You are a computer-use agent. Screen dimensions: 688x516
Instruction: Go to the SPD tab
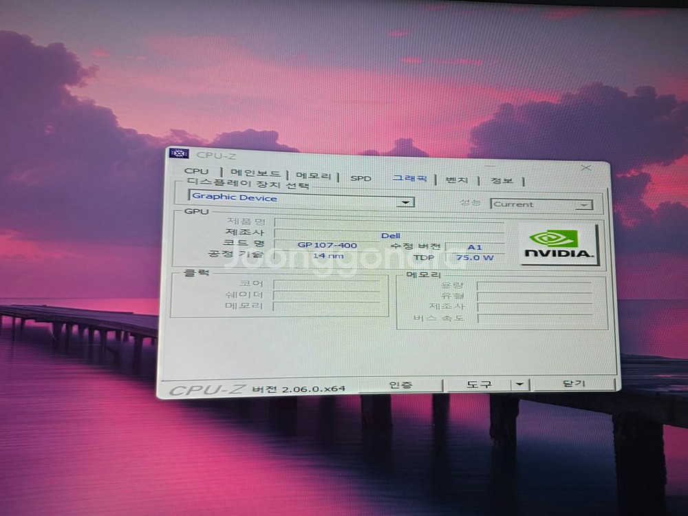click(x=361, y=178)
